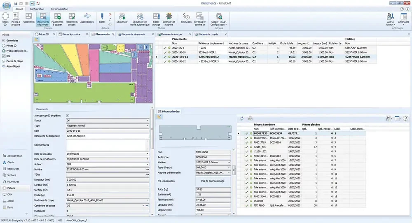Screen dimensions: 412x223
Task: Open the Atelier section in sidebar
Action: tap(10, 201)
